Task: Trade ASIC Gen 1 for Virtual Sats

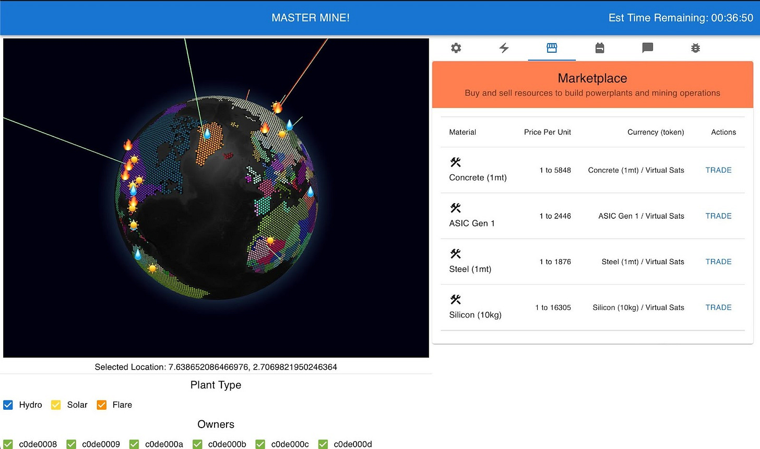Action: click(718, 216)
